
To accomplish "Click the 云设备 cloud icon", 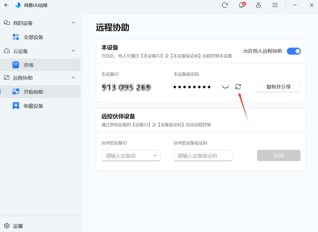I will [7, 51].
